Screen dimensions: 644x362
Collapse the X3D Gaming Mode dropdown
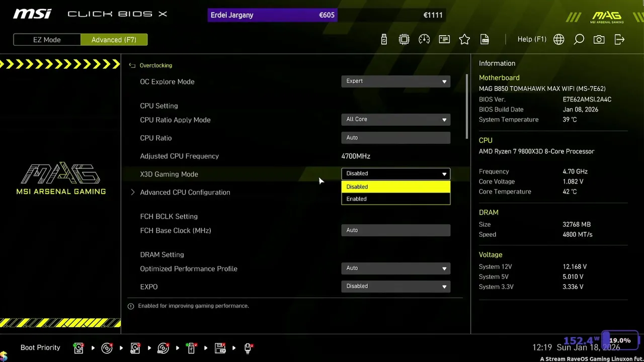click(x=395, y=173)
